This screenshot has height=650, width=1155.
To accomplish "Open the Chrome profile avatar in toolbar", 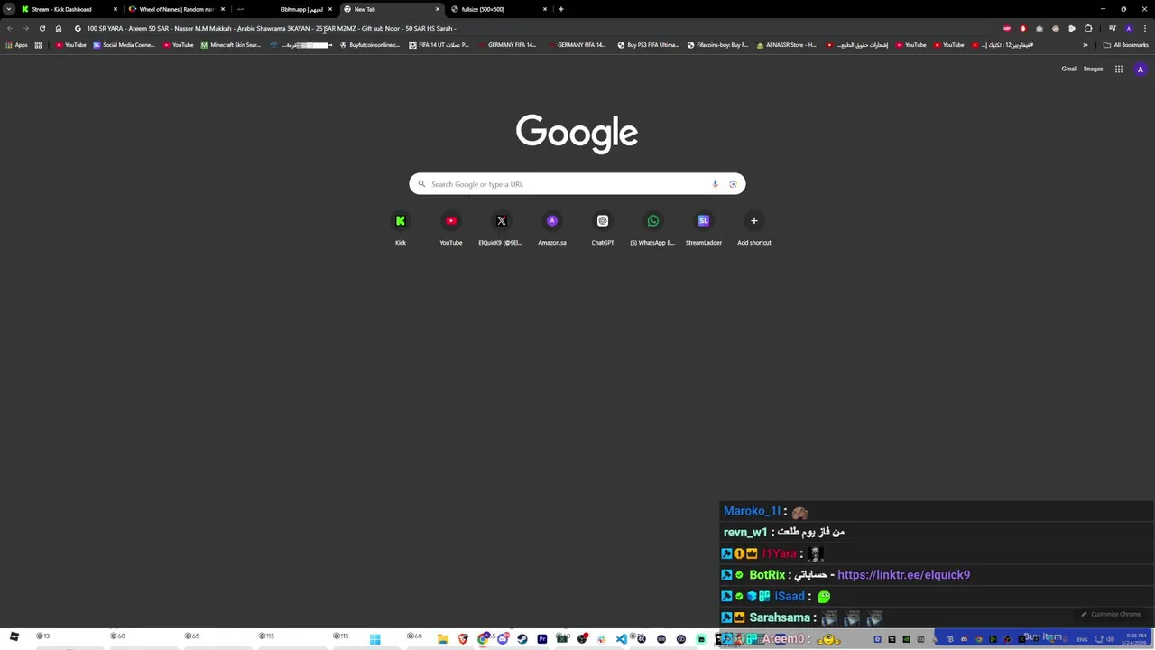I will pos(1129,28).
